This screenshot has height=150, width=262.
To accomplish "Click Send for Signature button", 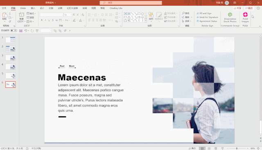I will point(207,17).
